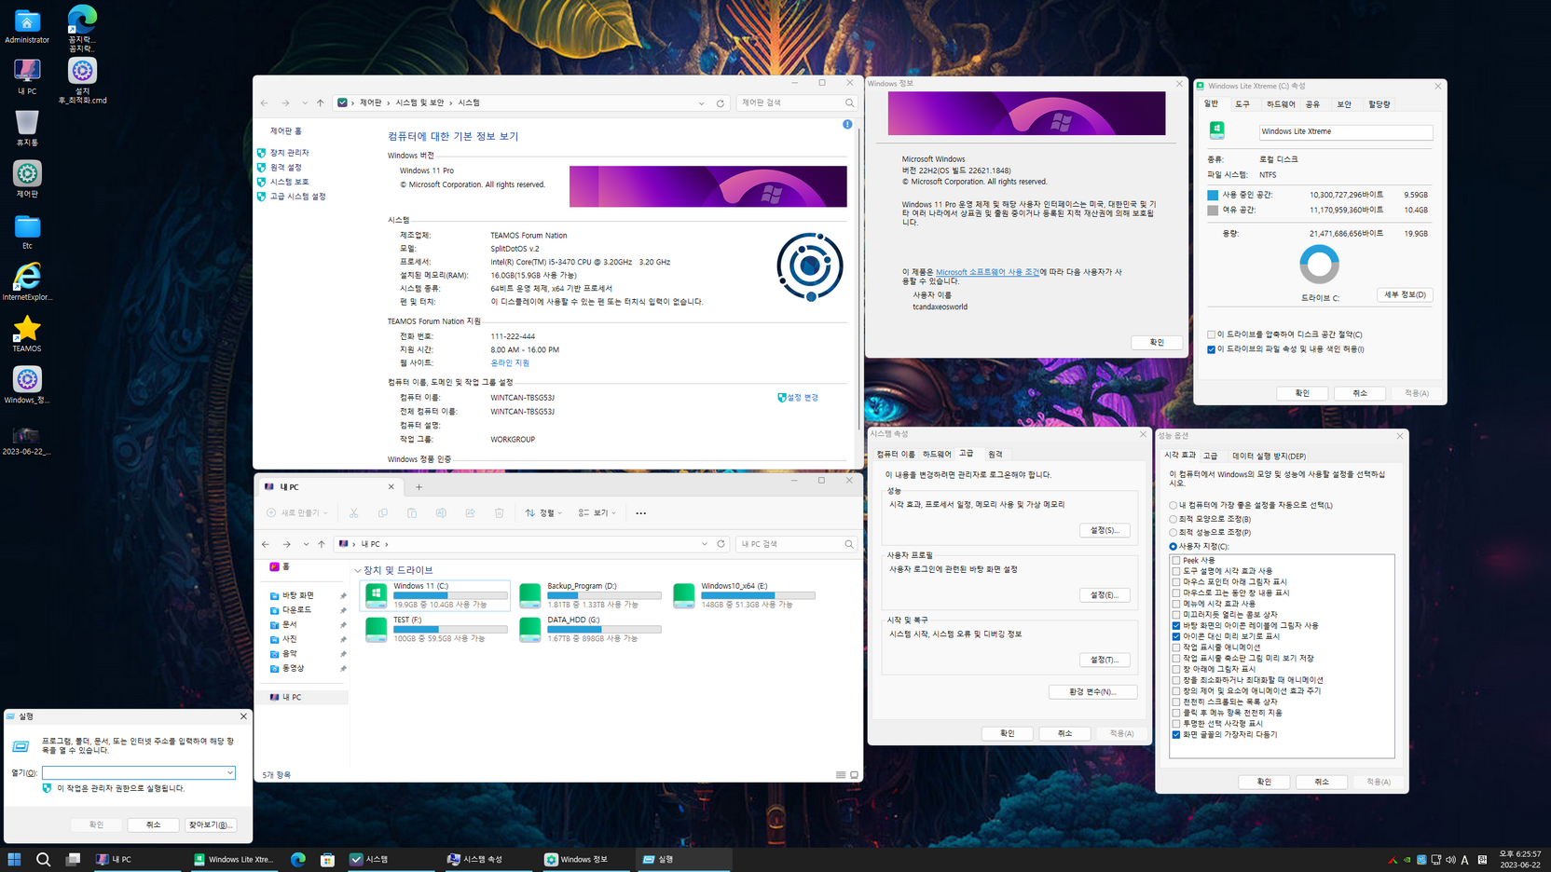Click 환경 변수(N)... button
Image resolution: width=1551 pixels, height=872 pixels.
click(1092, 692)
